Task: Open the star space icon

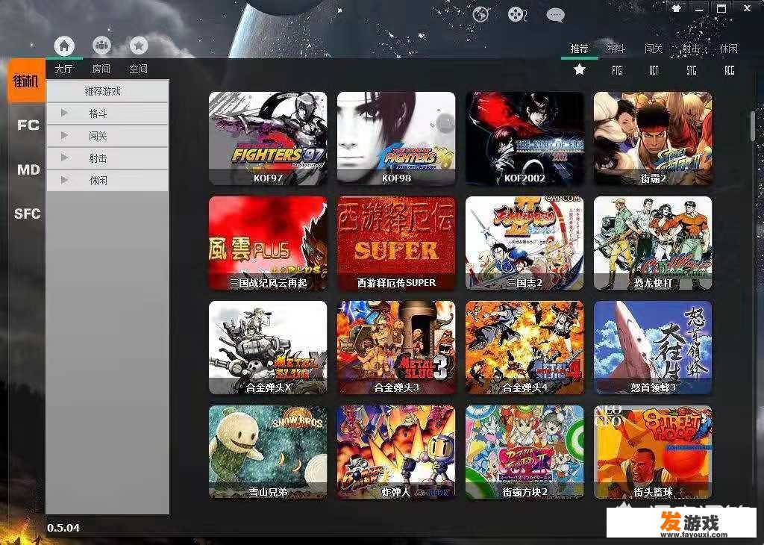Action: pyautogui.click(x=139, y=46)
